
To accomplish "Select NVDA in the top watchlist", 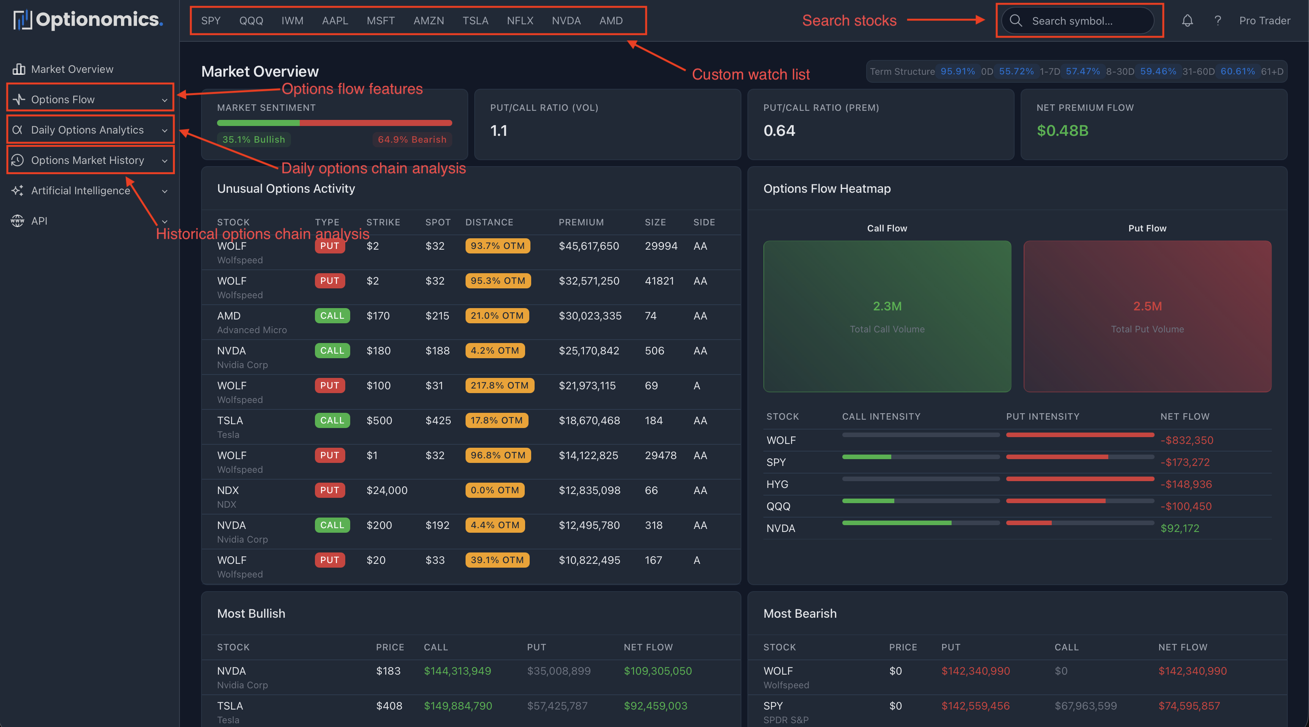I will point(566,21).
